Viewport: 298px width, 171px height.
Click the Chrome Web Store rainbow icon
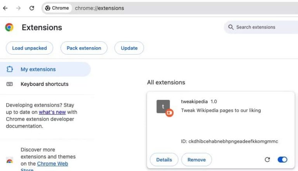tap(9, 161)
